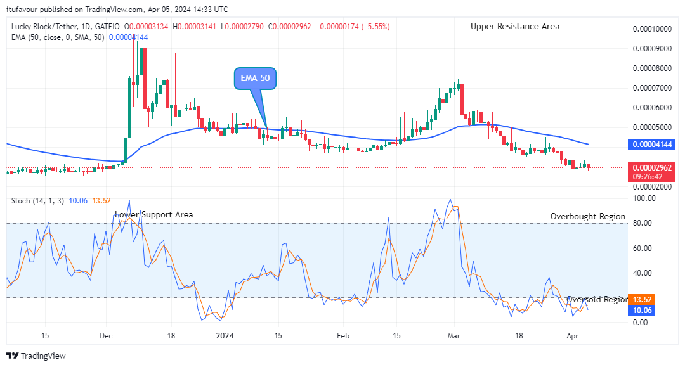This screenshot has height=367, width=685.
Task: Click the close value C0.00002962
Action: point(290,27)
